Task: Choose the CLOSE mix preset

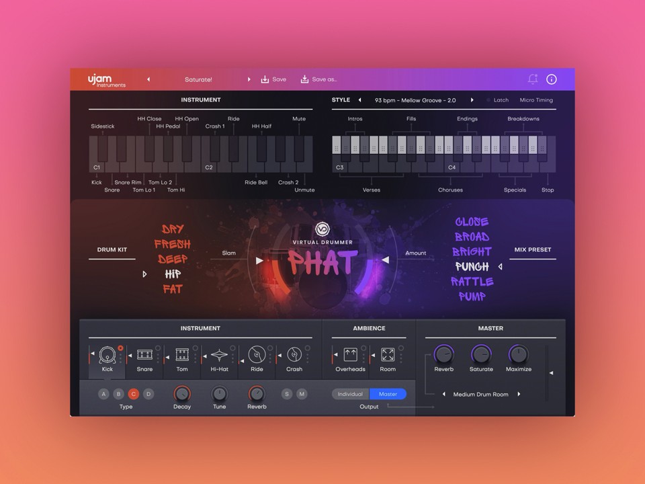Action: click(x=472, y=222)
